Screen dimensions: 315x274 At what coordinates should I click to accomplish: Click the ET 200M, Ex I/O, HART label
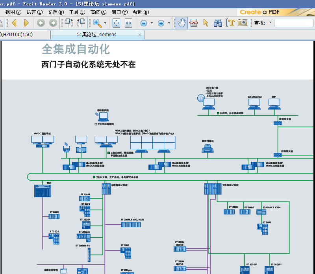132,220
